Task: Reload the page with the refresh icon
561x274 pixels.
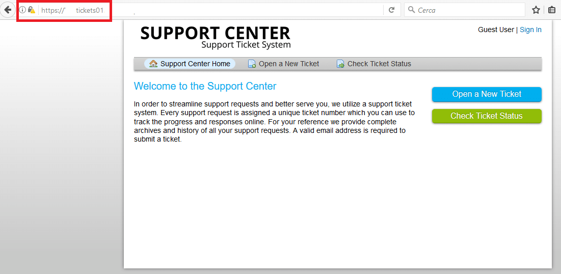Action: coord(392,10)
